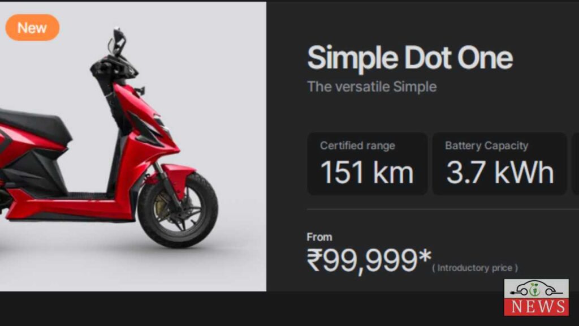Click the EV car news logo icon
579x326 pixels.
[536, 289]
